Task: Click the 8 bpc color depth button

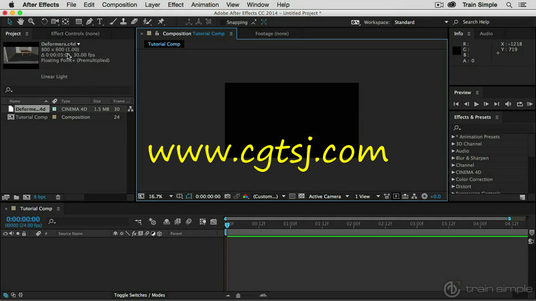Action: 40,197
